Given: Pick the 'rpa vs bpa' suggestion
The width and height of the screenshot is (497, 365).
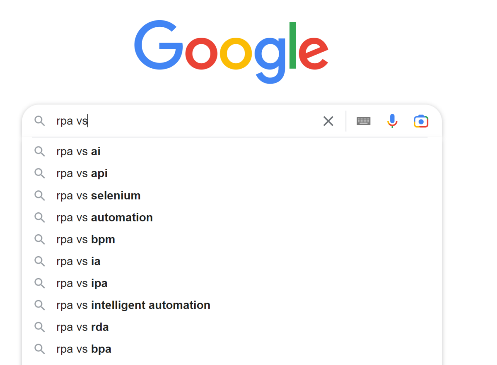Looking at the screenshot, I should 84,349.
